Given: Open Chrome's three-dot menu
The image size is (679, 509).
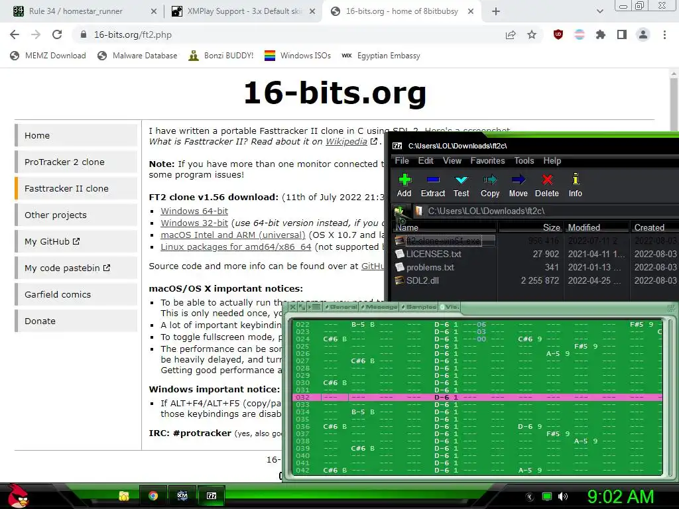Looking at the screenshot, I should click(x=664, y=34).
